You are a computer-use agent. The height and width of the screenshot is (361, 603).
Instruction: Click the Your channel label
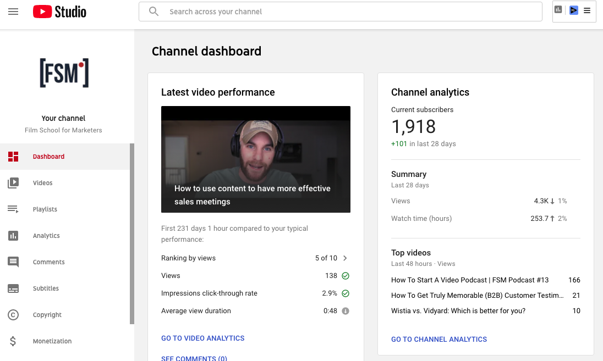pos(63,118)
